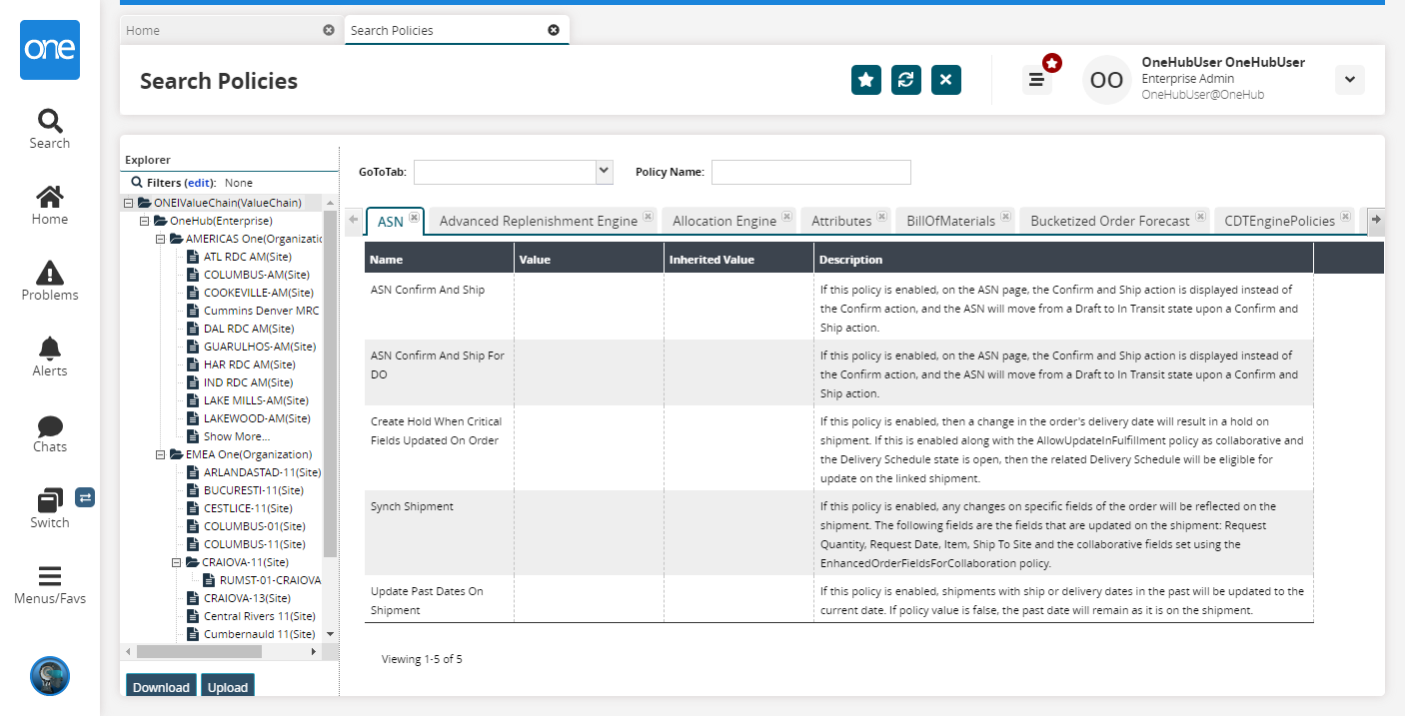Open the Menus/Favs hamburger icon
Image resolution: width=1405 pixels, height=716 pixels.
coord(49,577)
